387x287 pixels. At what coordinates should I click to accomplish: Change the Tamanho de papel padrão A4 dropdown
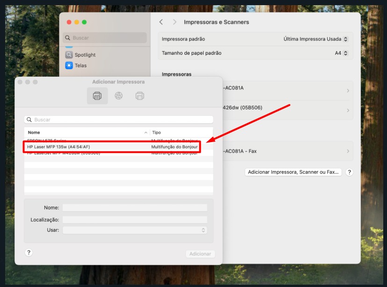pyautogui.click(x=341, y=53)
